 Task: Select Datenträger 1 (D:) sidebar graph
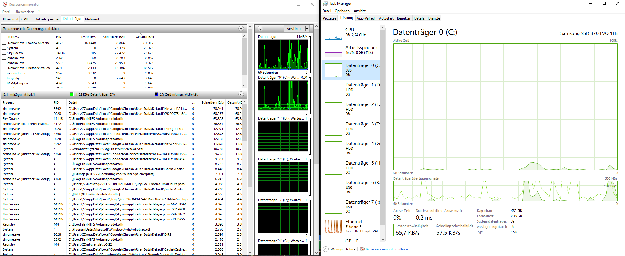click(x=334, y=90)
